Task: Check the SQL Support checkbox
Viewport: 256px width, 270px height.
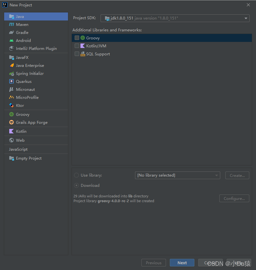Action: (x=77, y=54)
